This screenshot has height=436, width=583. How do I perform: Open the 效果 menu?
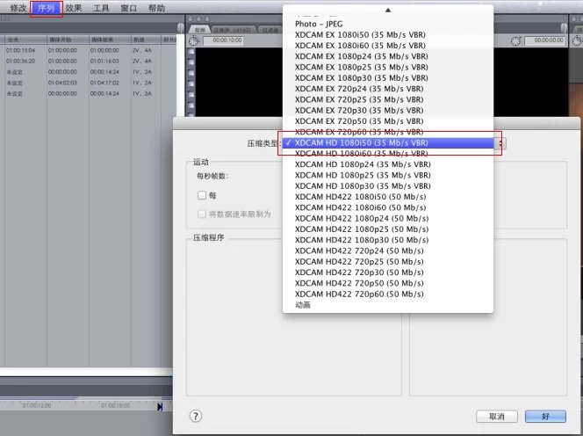pyautogui.click(x=73, y=8)
